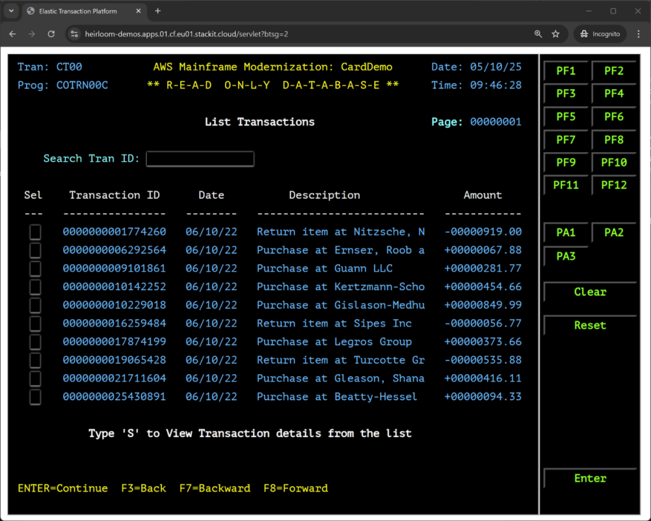Screen dimensions: 651x521
Task: Click the PF12 key button
Action: pos(613,185)
